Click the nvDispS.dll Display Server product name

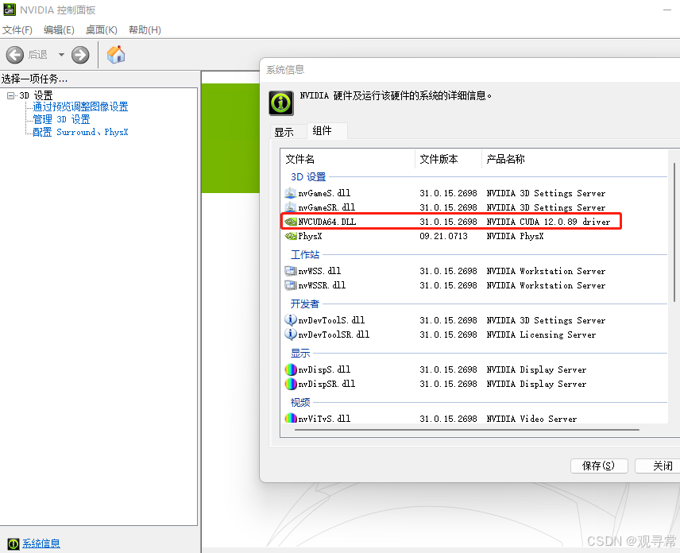point(536,369)
